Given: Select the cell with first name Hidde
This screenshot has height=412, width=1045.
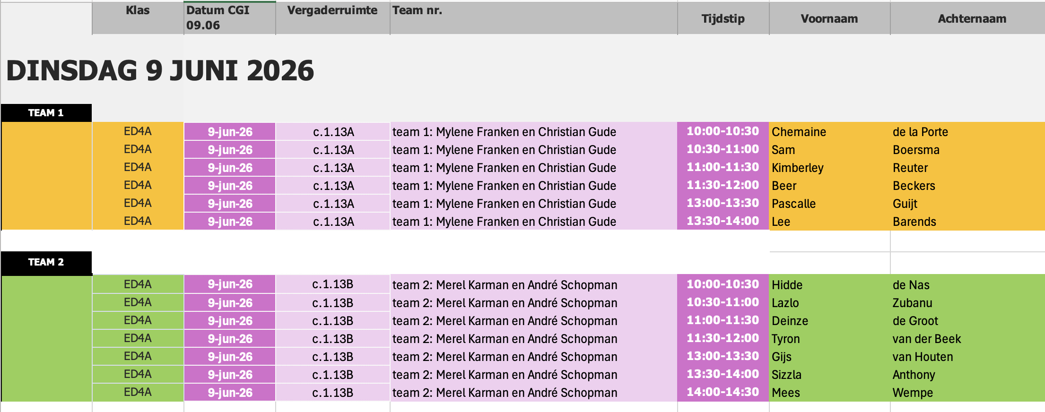Looking at the screenshot, I should click(829, 285).
